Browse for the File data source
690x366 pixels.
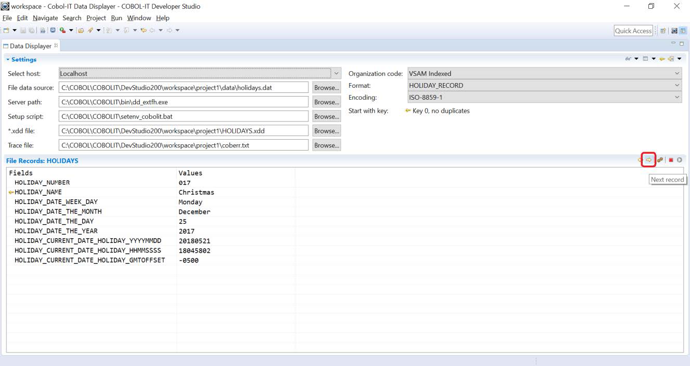pyautogui.click(x=326, y=88)
